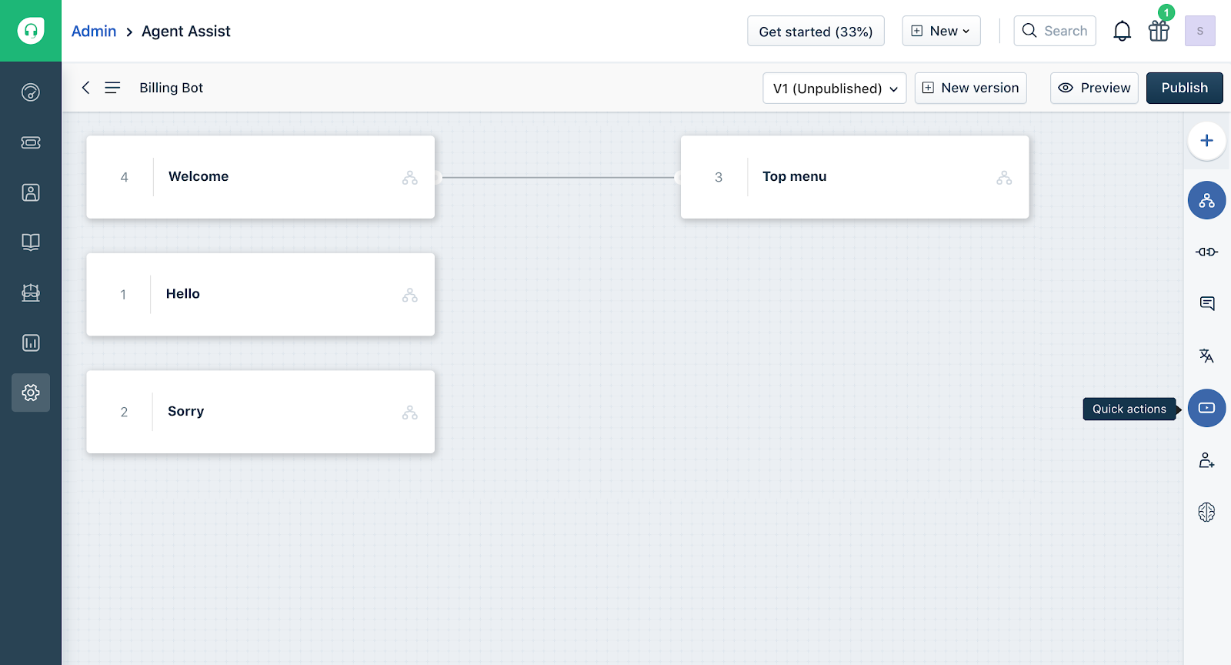Open the gift box what's new icon
Viewport: 1231px width, 665px height.
coord(1159,31)
